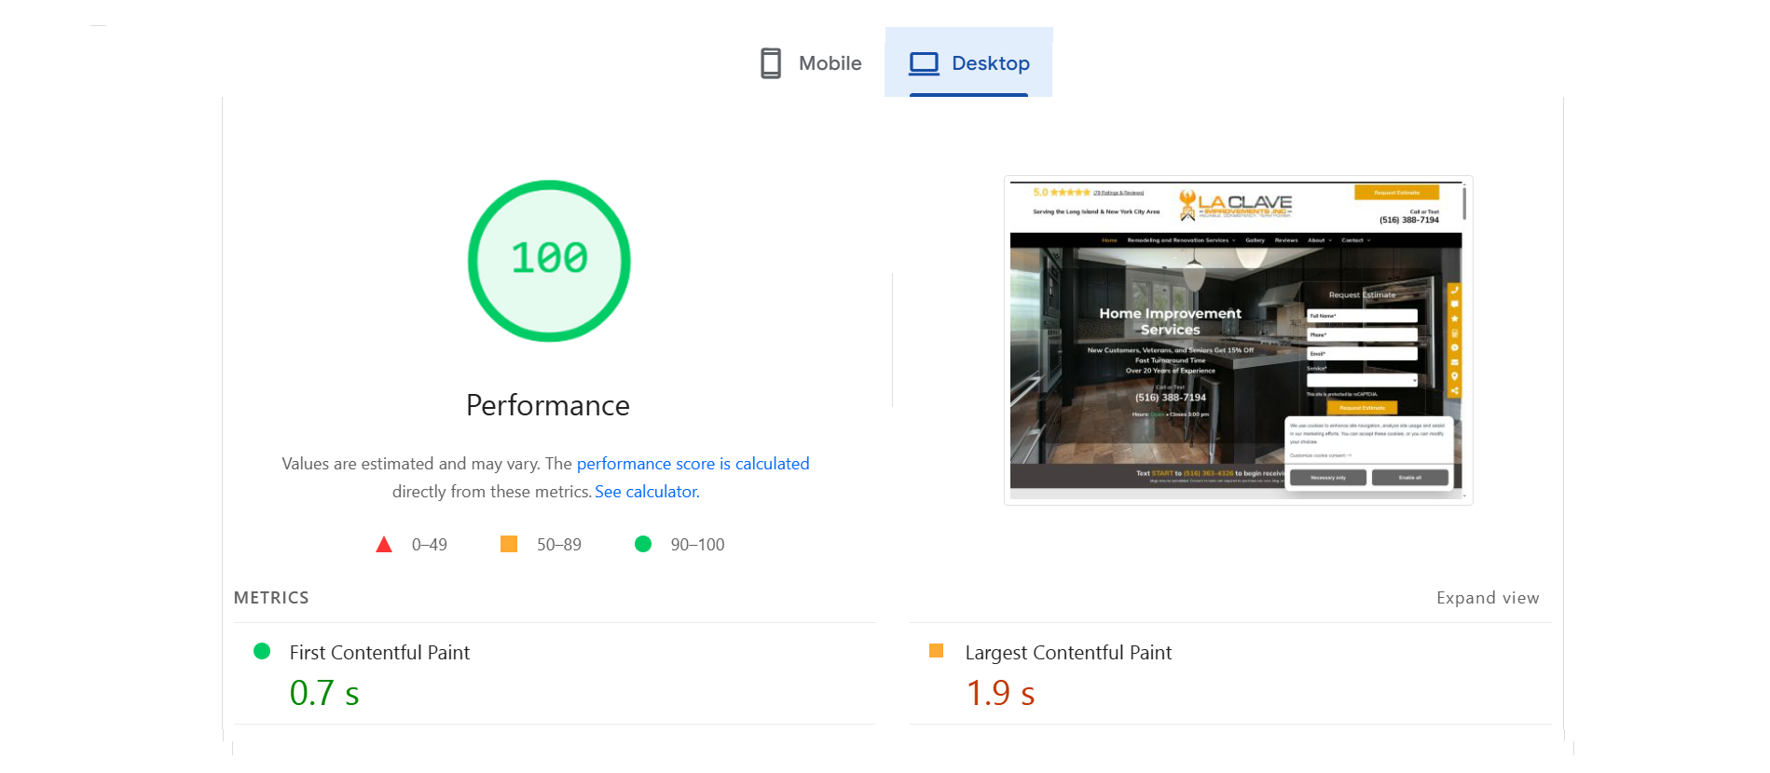The width and height of the screenshot is (1770, 773).
Task: Select the Desktop tab label
Action: pos(990,63)
